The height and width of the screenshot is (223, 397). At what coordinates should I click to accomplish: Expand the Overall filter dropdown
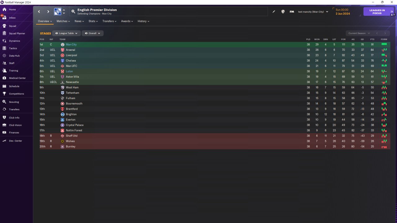(92, 33)
